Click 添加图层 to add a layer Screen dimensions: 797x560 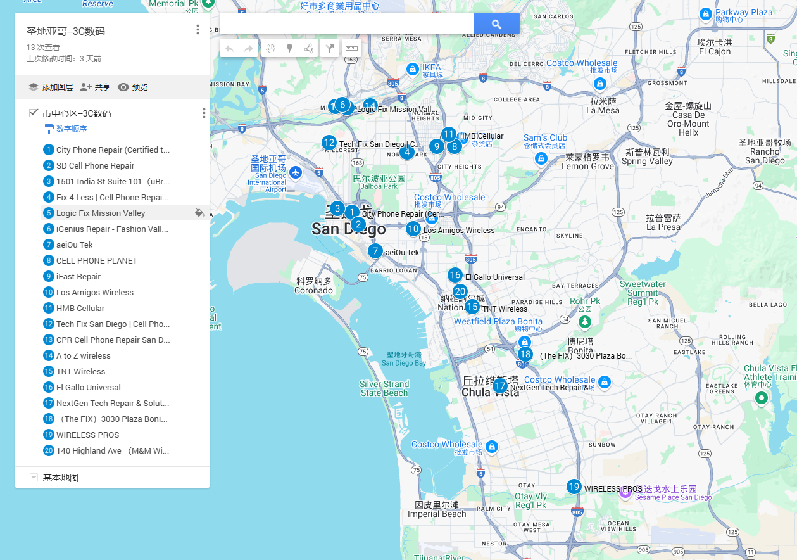tap(51, 87)
